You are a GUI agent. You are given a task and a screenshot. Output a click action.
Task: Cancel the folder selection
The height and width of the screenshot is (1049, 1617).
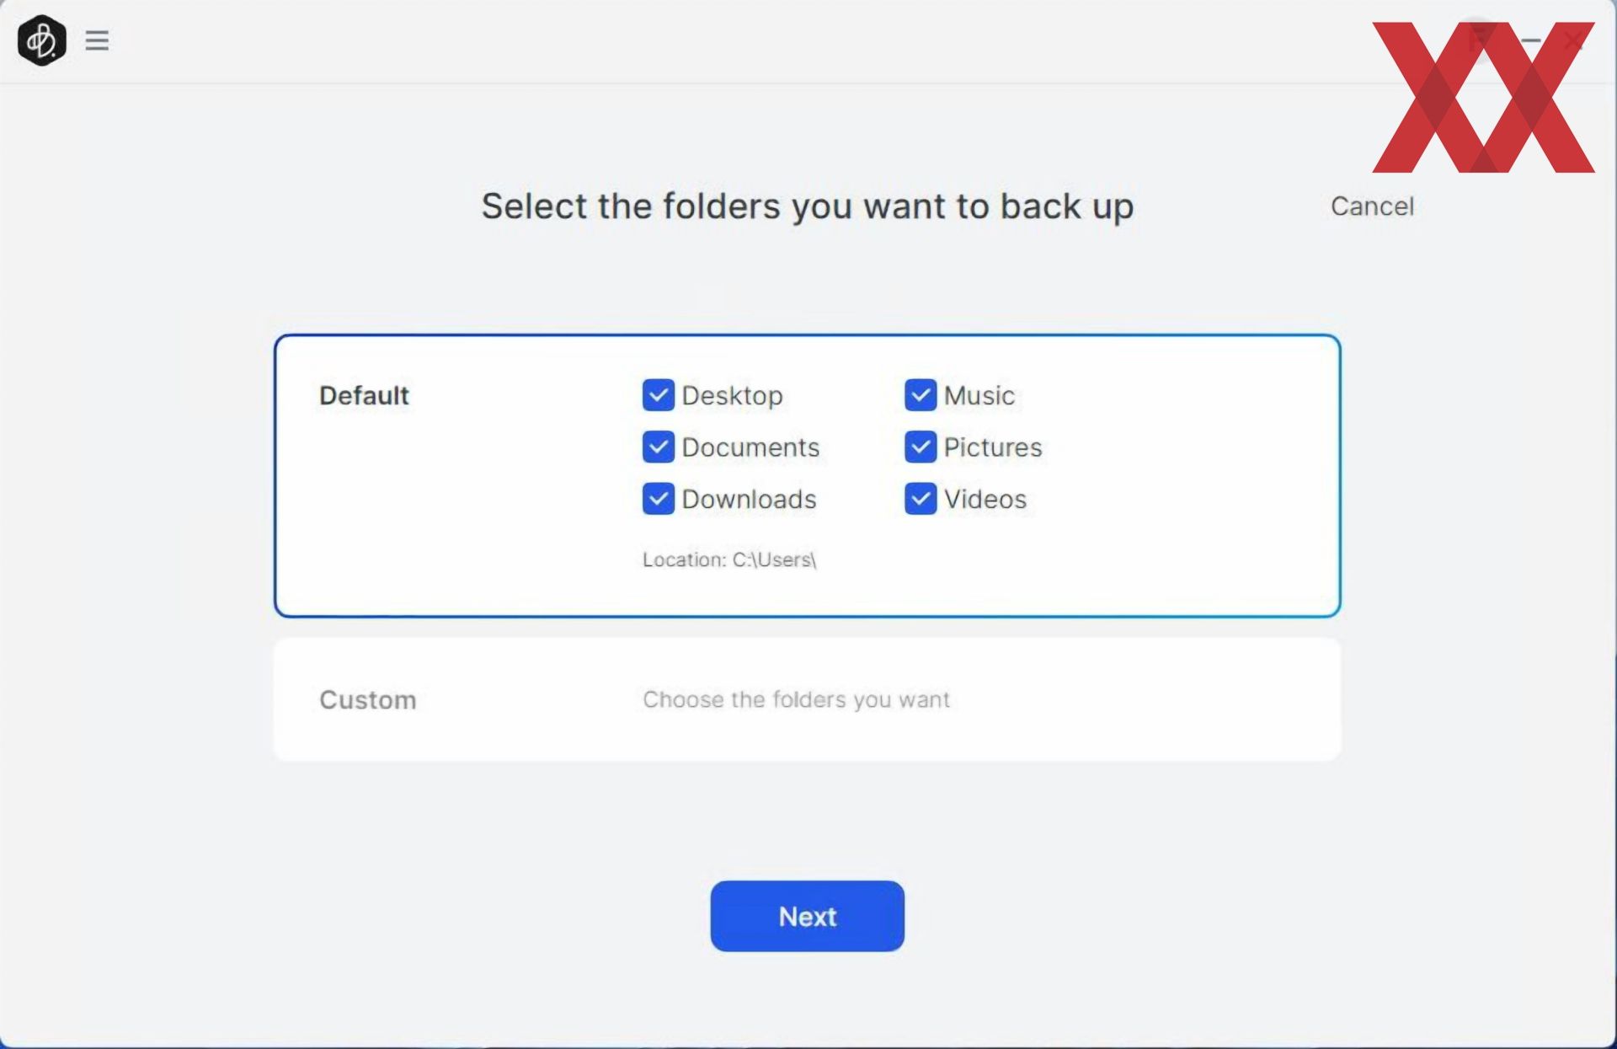tap(1372, 206)
